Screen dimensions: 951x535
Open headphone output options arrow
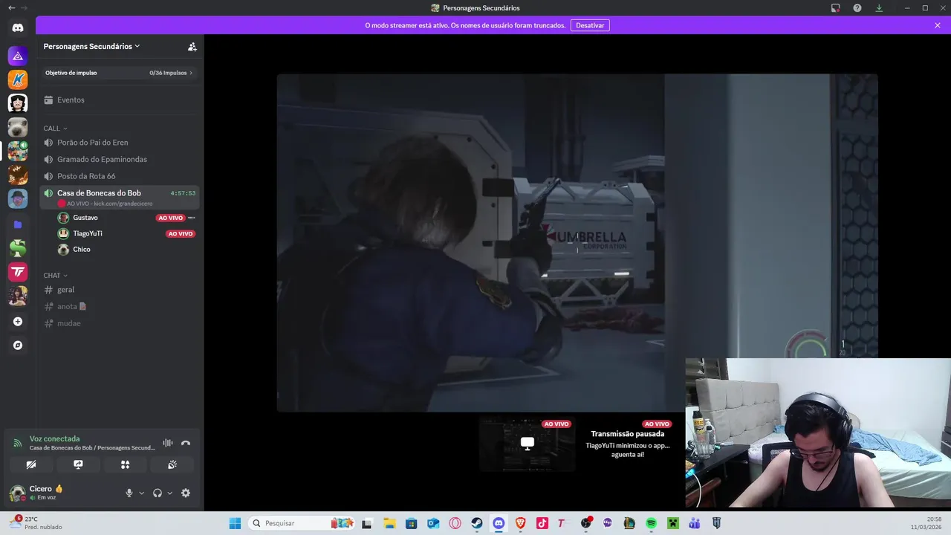(169, 493)
